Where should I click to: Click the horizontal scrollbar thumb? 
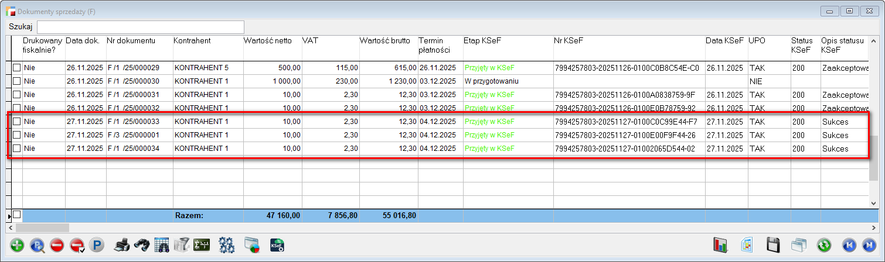[x=42, y=227]
